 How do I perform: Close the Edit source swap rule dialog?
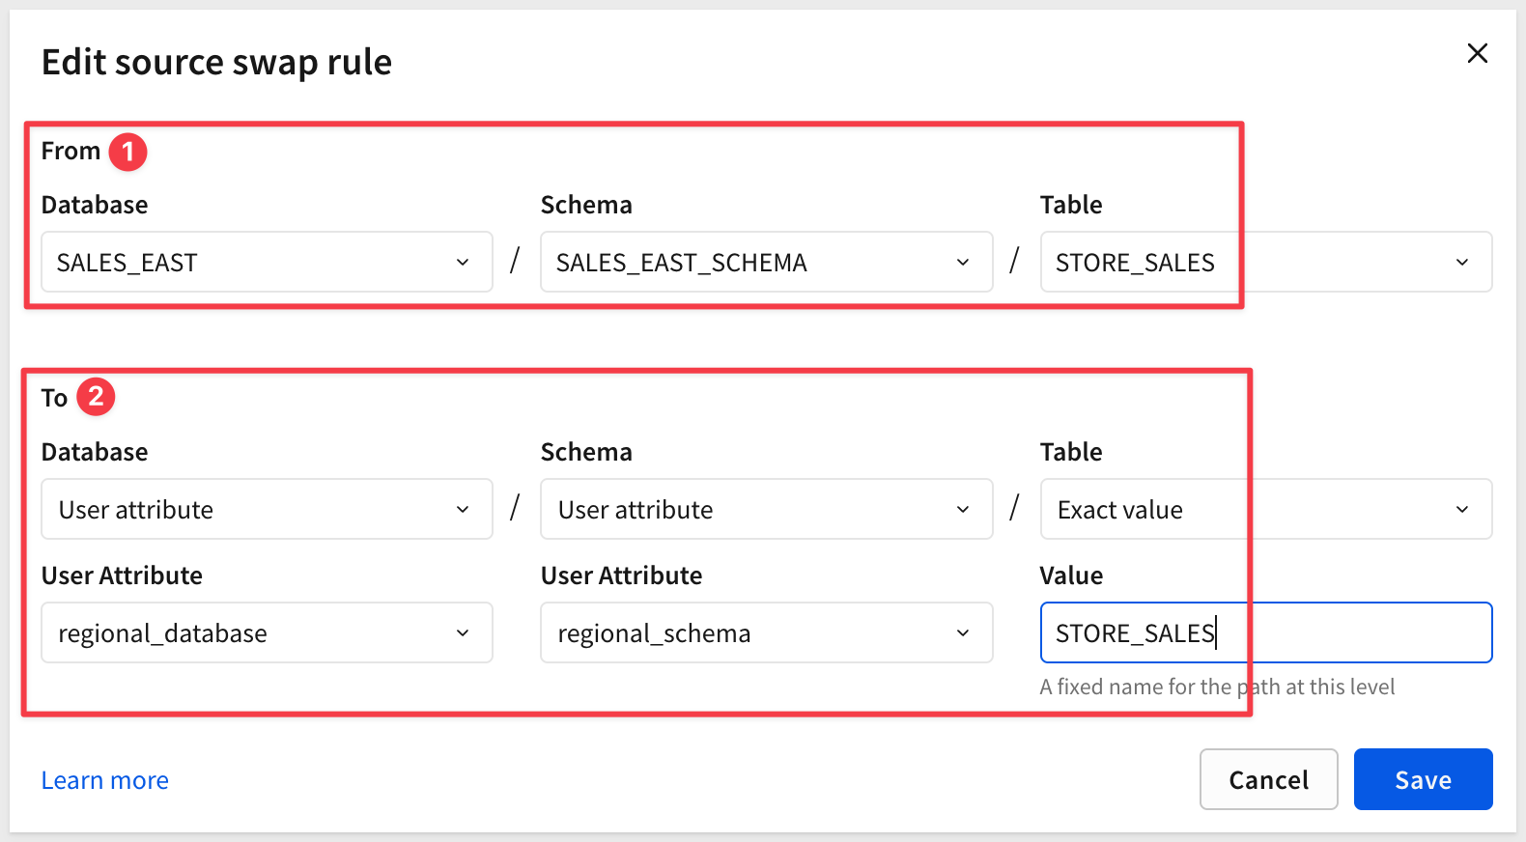(x=1477, y=54)
